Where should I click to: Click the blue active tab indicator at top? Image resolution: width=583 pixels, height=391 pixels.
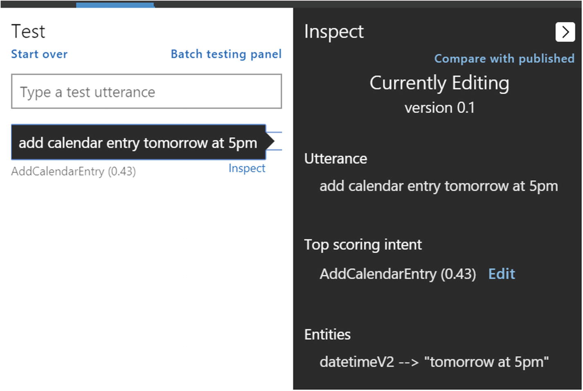(115, 5)
